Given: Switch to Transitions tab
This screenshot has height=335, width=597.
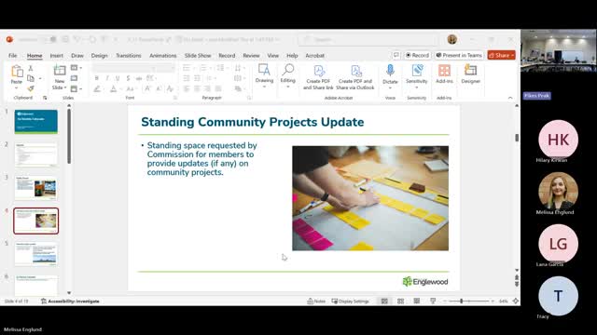Looking at the screenshot, I should (x=129, y=56).
